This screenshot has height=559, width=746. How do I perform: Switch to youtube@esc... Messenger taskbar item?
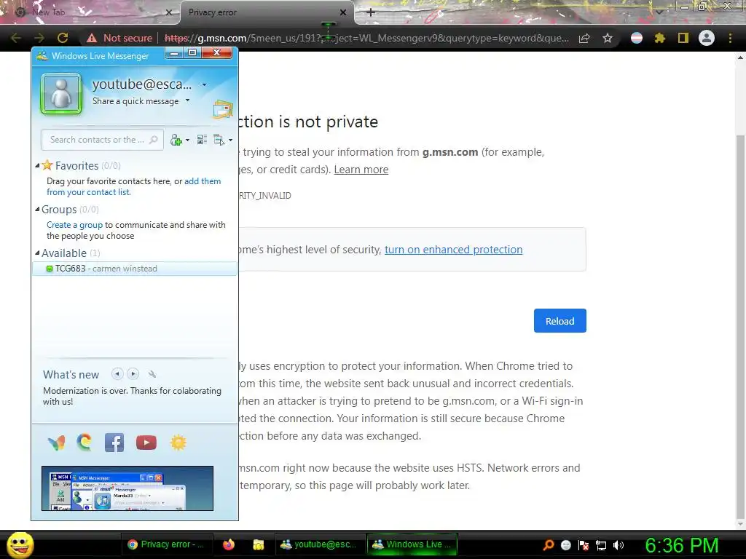[x=319, y=544]
